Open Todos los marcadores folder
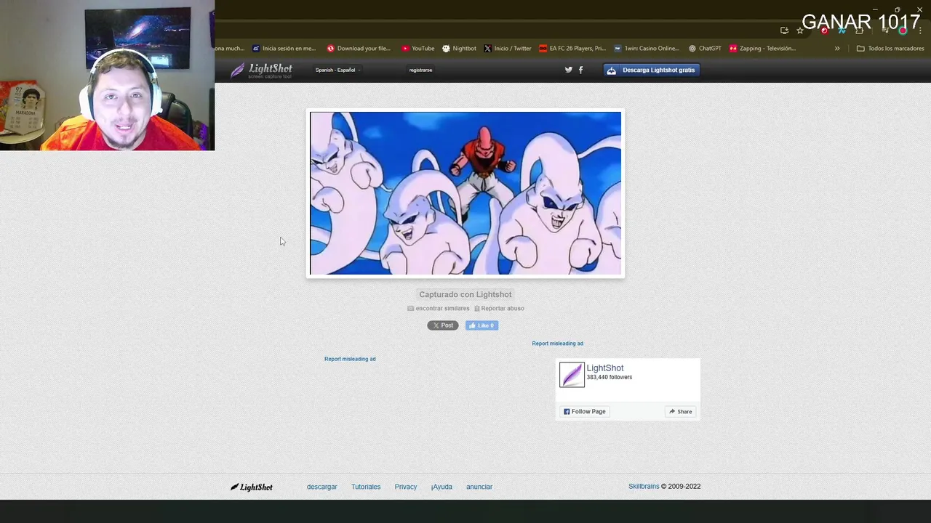The height and width of the screenshot is (523, 931). tap(890, 49)
